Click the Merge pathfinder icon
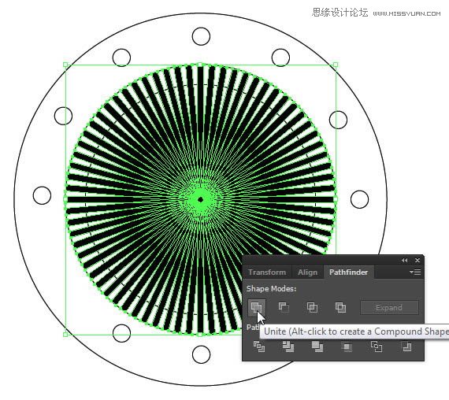 (317, 346)
